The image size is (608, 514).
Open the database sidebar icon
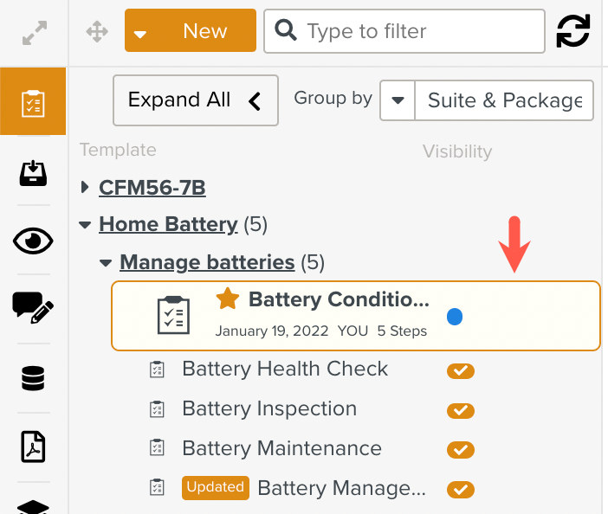tap(34, 378)
